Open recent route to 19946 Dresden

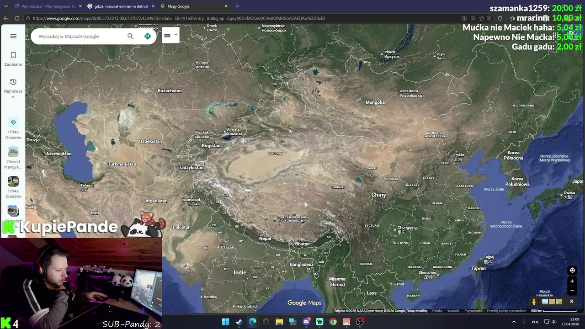point(13,128)
